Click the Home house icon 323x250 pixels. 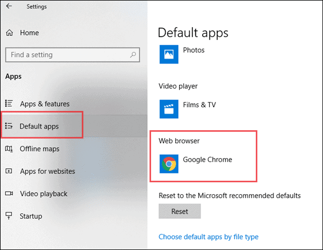(x=9, y=33)
